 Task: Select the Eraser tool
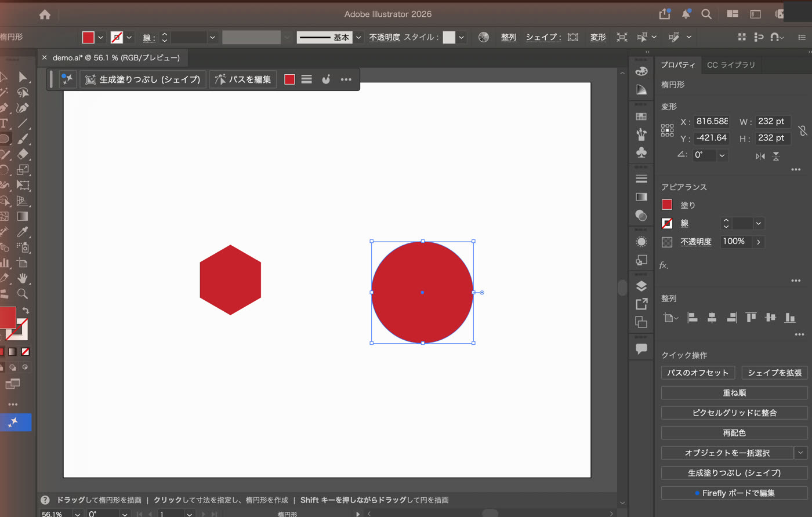[x=23, y=154]
